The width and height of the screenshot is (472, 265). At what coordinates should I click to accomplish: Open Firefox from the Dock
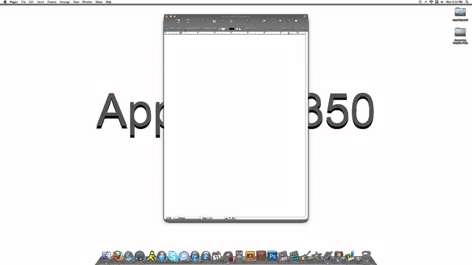click(x=117, y=256)
